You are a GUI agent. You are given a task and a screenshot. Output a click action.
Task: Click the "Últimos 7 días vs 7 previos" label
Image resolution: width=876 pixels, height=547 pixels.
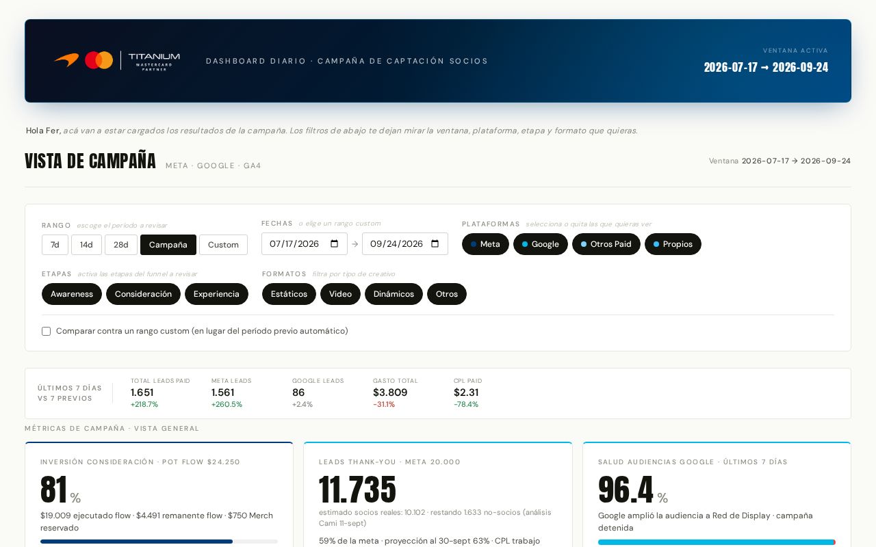[70, 393]
